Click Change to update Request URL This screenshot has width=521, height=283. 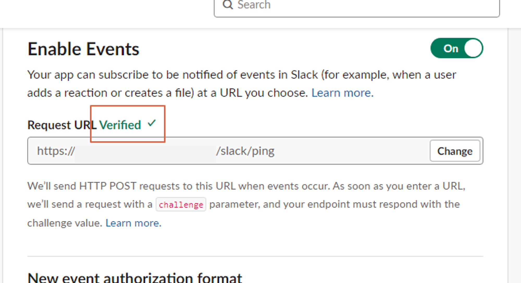[x=454, y=150]
